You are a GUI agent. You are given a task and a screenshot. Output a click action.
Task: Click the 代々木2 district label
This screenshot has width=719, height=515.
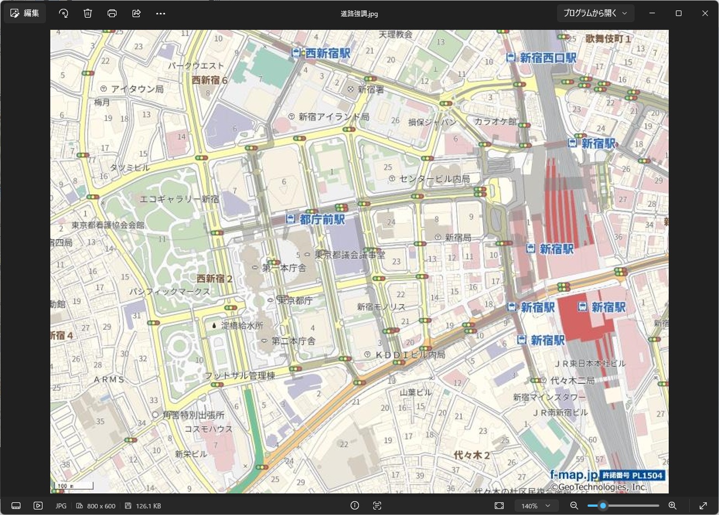point(472,455)
